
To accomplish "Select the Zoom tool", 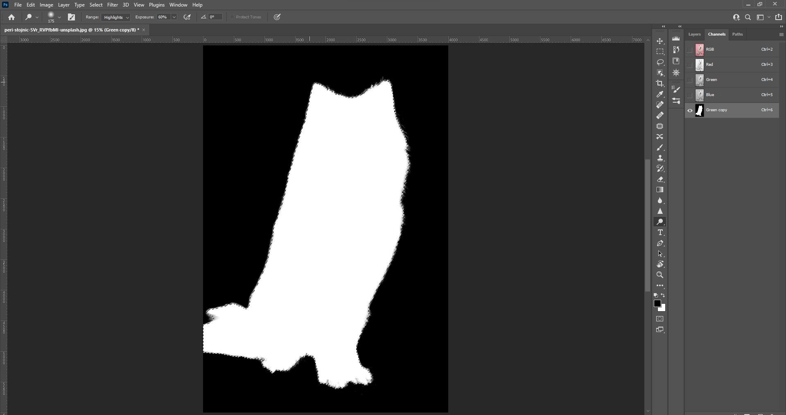I will tap(660, 275).
